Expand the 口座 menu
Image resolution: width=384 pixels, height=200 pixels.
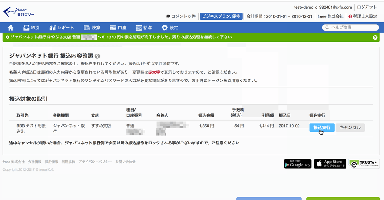point(118,28)
